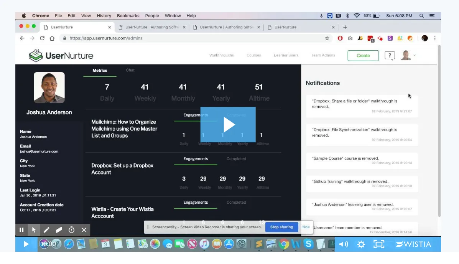Image resolution: width=459 pixels, height=264 pixels.
Task: Open the red Opera-style extension icon
Action: (x=340, y=38)
